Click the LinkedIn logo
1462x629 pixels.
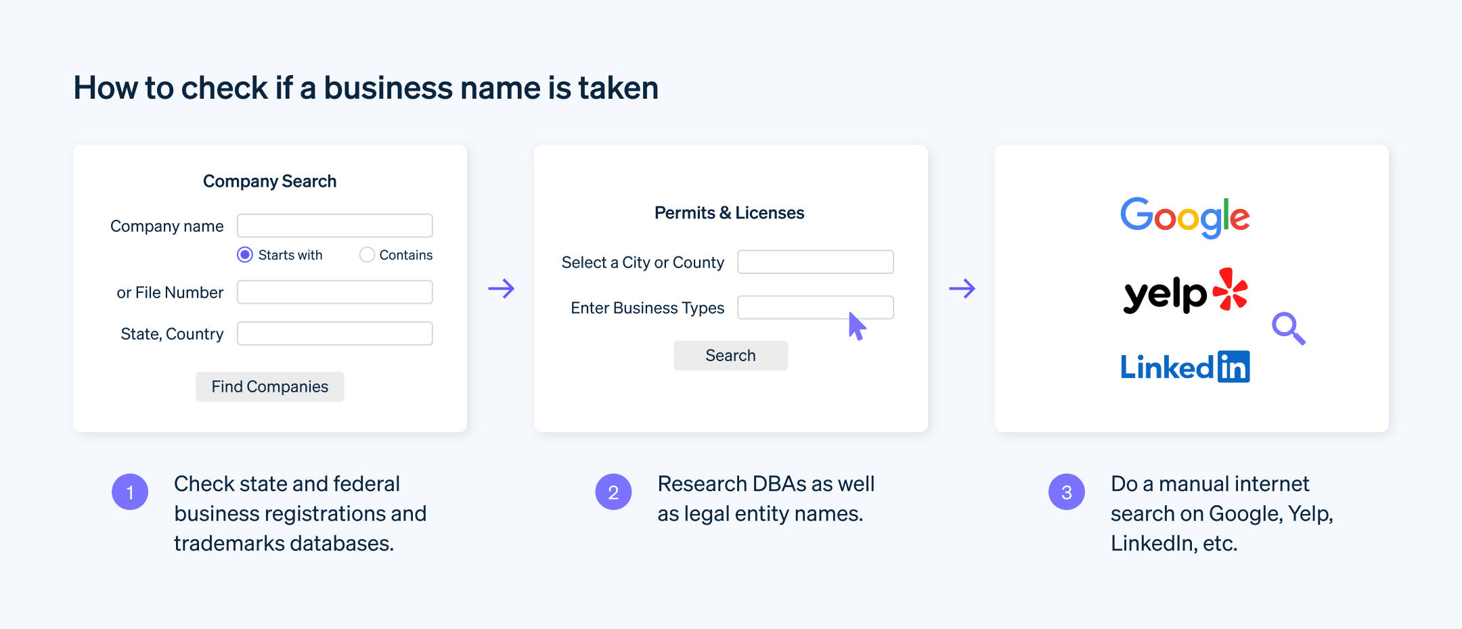click(1185, 367)
